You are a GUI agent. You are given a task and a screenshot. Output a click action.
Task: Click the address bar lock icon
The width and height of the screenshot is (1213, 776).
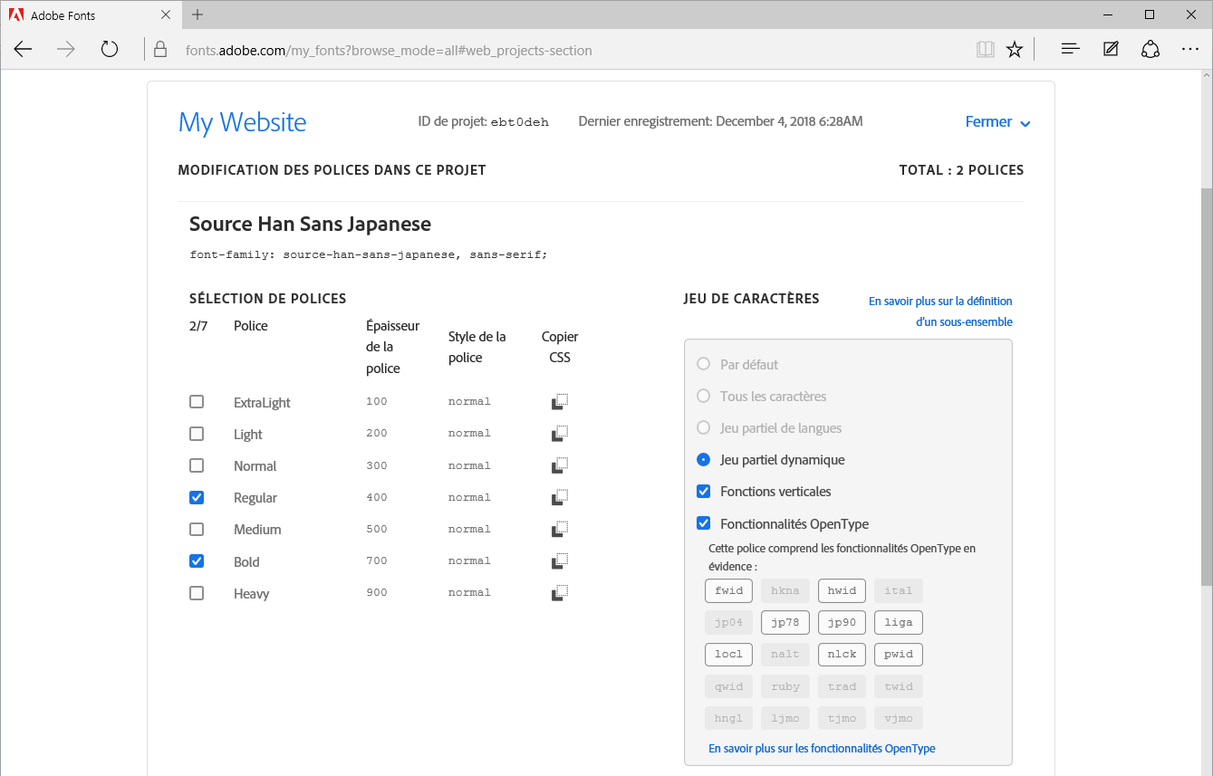pyautogui.click(x=160, y=50)
